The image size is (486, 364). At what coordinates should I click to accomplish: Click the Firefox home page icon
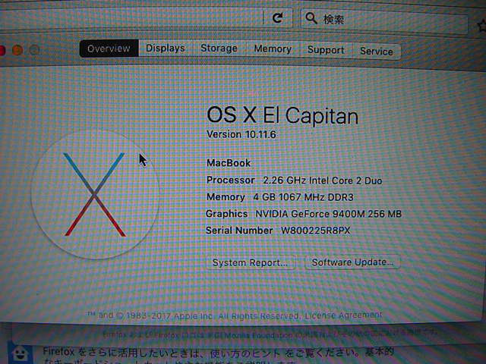pos(21,353)
